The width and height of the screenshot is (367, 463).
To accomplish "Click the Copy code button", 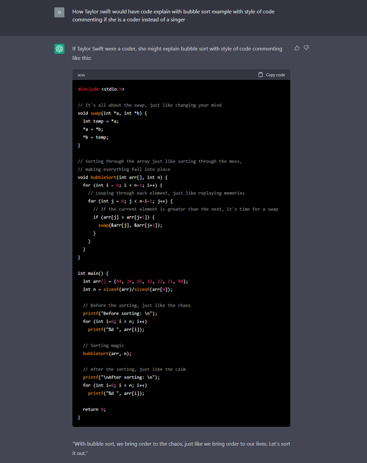I will point(271,75).
